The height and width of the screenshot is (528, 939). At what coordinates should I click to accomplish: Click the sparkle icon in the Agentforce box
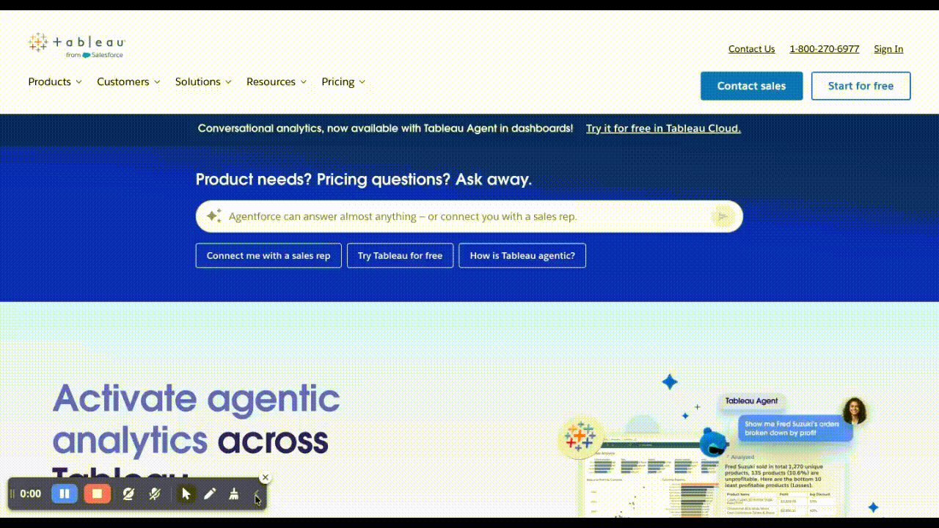(213, 216)
